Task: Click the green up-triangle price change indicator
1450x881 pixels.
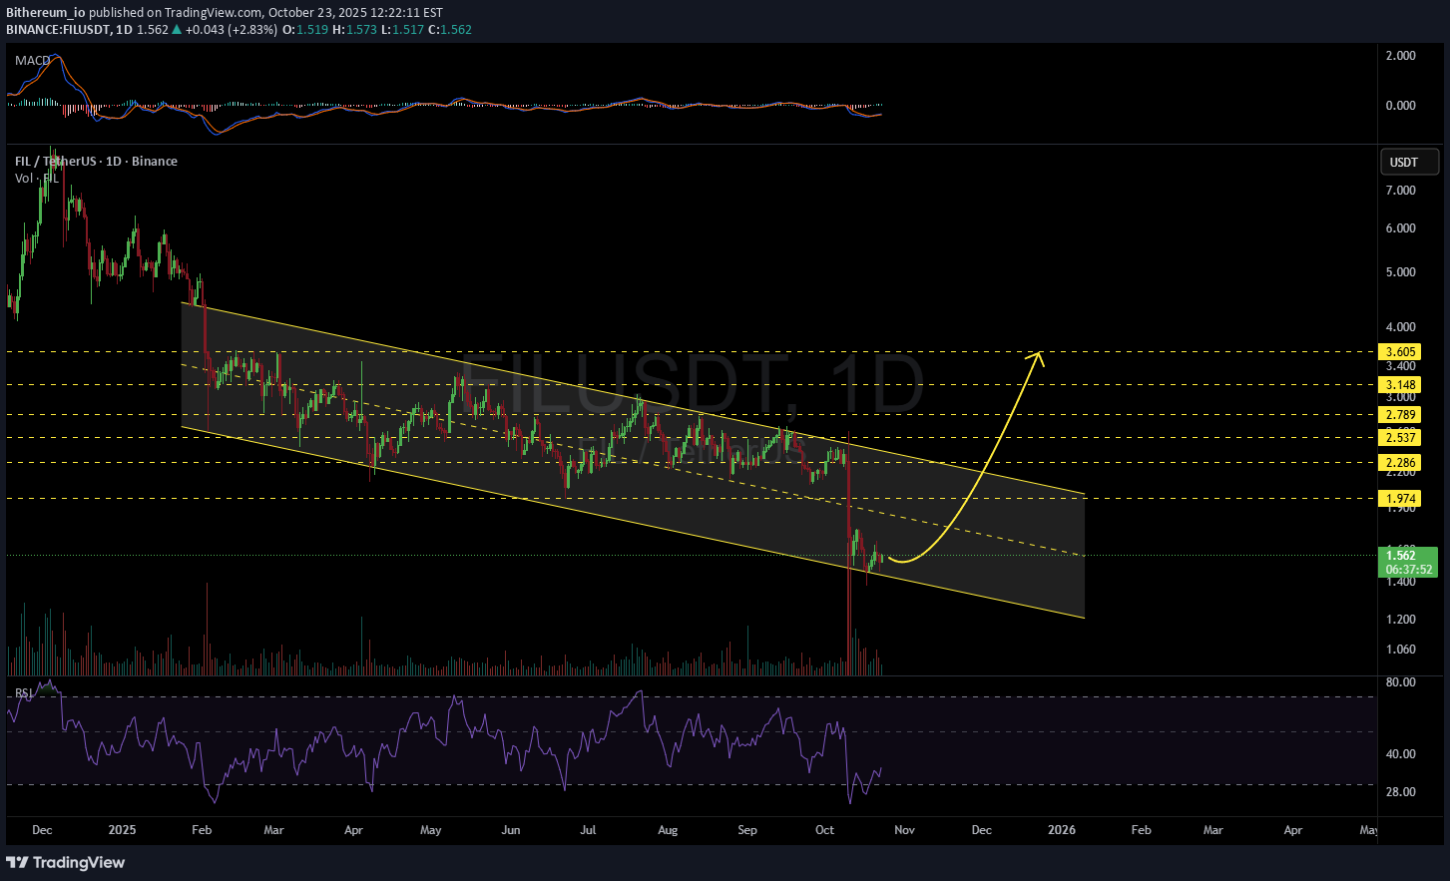Action: [177, 30]
